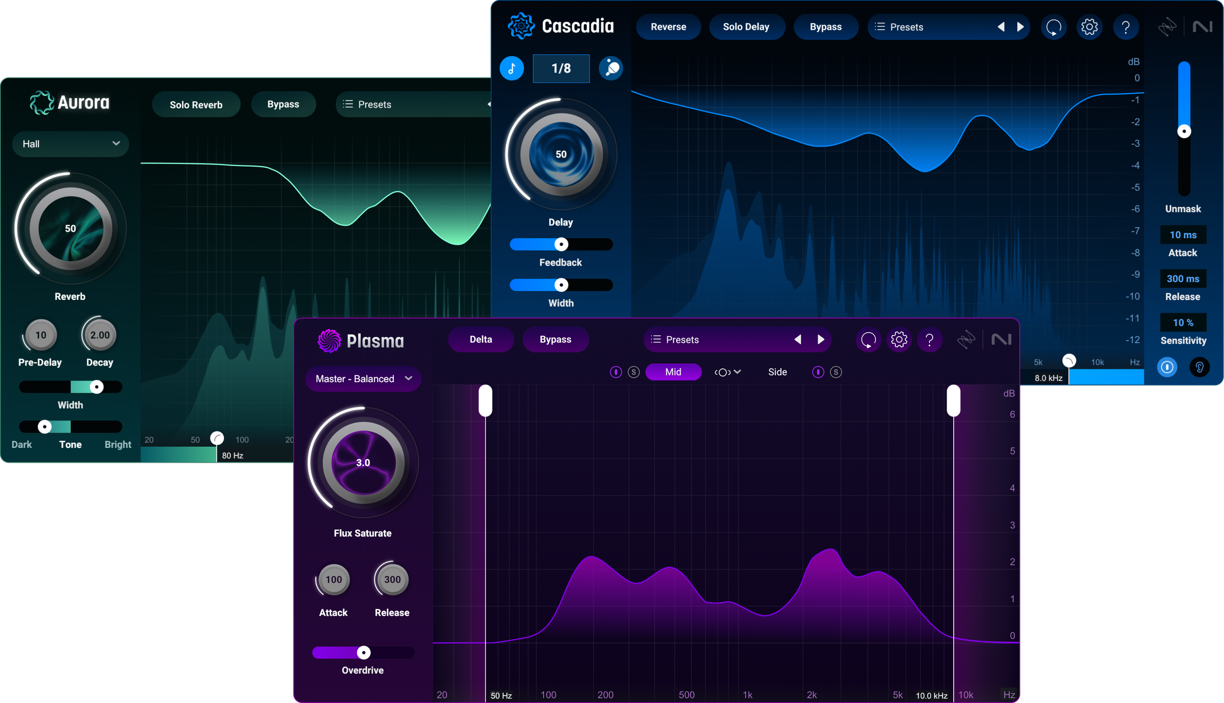Click the 1/8 delay time field

coord(561,68)
